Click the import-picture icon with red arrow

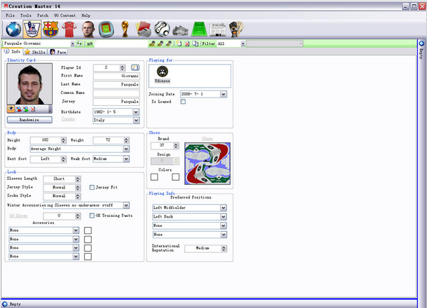[x=19, y=109]
